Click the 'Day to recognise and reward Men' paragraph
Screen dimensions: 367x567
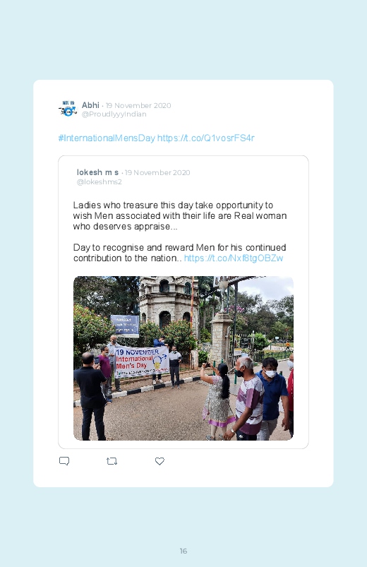pos(180,253)
